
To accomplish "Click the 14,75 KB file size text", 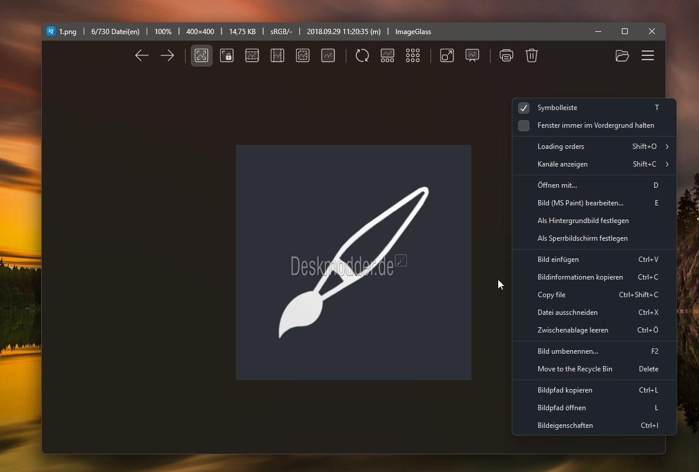I will tap(243, 32).
